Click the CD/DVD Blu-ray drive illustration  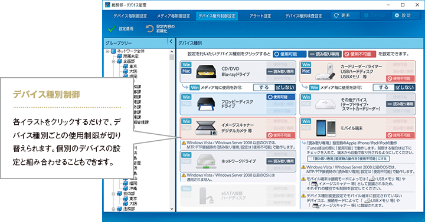point(206,71)
